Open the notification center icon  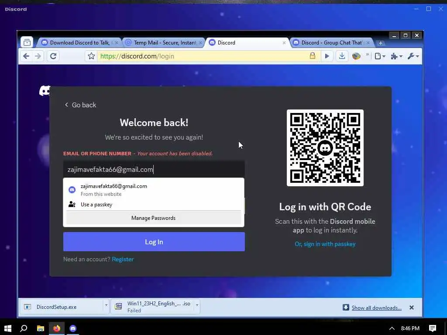[x=433, y=328]
